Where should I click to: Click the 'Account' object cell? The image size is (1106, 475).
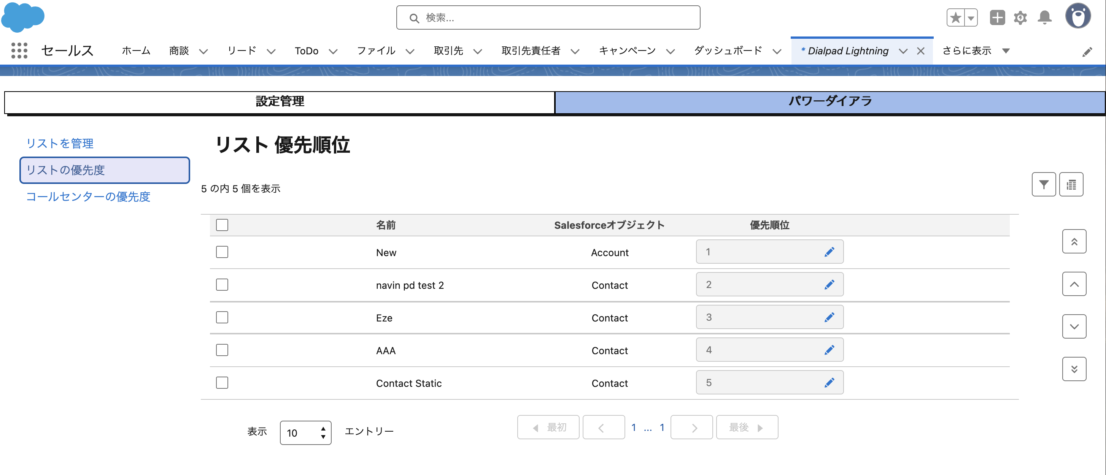[x=610, y=253]
